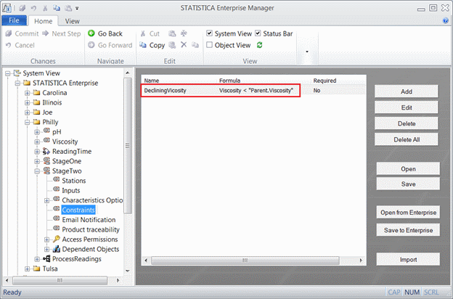Open the File menu

[x=14, y=20]
